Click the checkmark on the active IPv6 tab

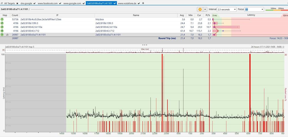[115, 3]
